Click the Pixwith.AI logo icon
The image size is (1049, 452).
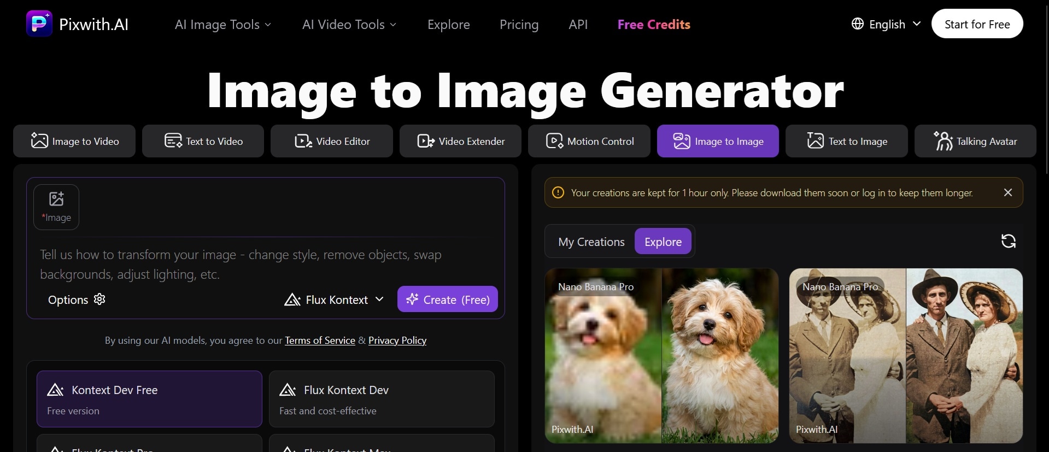tap(39, 24)
